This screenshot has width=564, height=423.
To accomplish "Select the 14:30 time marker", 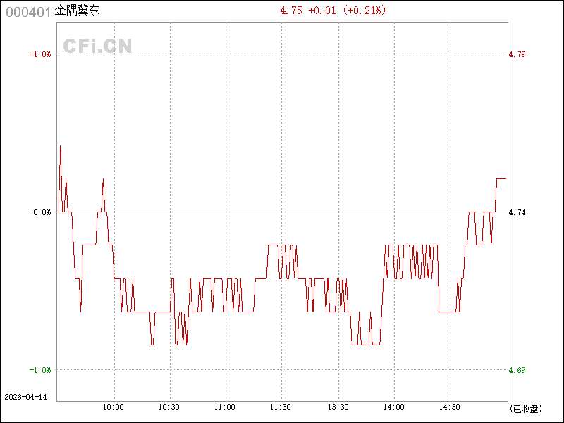I will point(450,407).
